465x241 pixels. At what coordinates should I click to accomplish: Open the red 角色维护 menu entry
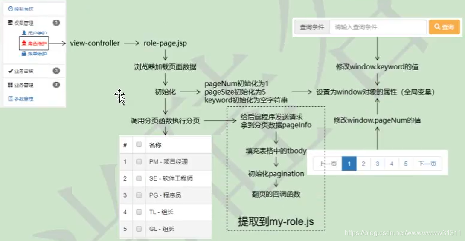(x=34, y=43)
